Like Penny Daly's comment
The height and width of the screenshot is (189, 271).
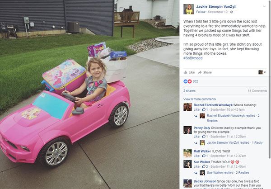[x=196, y=137]
